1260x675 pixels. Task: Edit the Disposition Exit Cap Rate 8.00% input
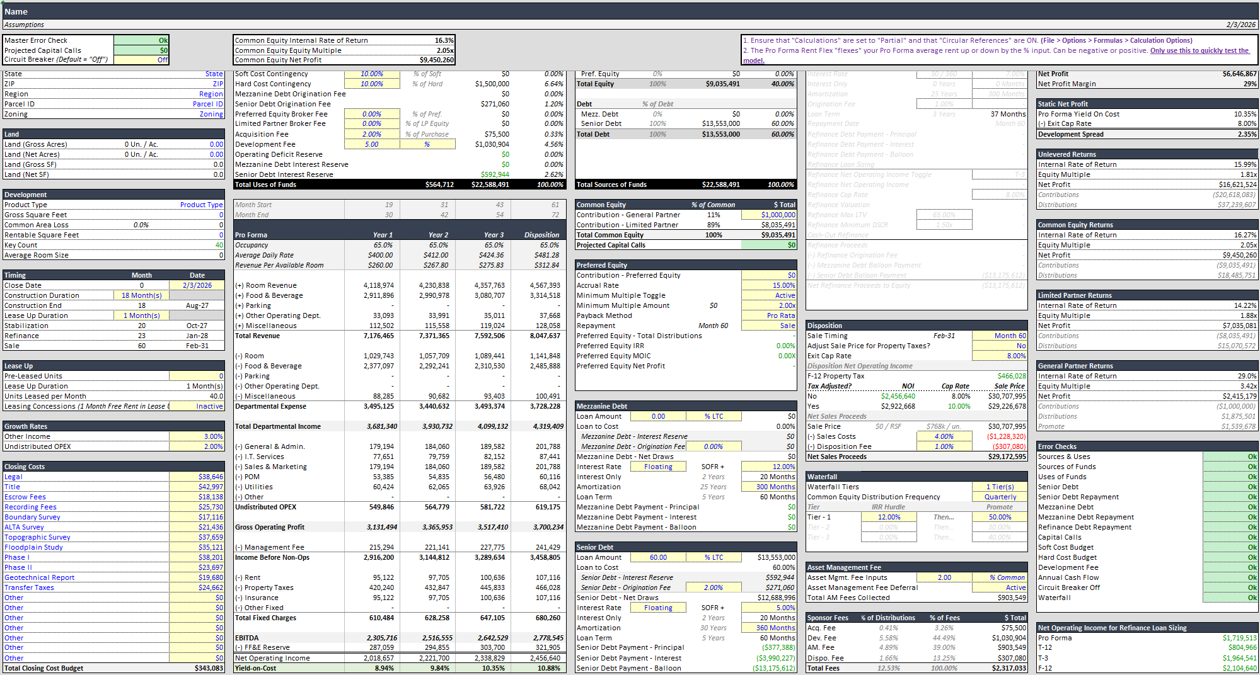point(1000,356)
